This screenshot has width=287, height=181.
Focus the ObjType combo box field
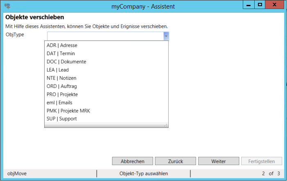tap(104, 36)
